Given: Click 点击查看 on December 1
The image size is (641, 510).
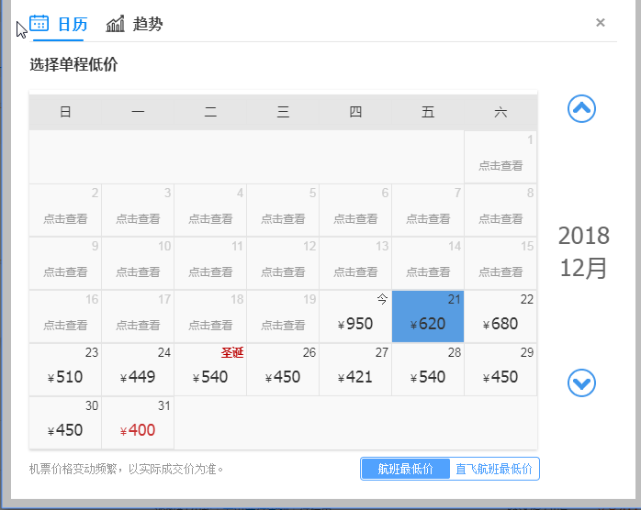Looking at the screenshot, I should [500, 165].
